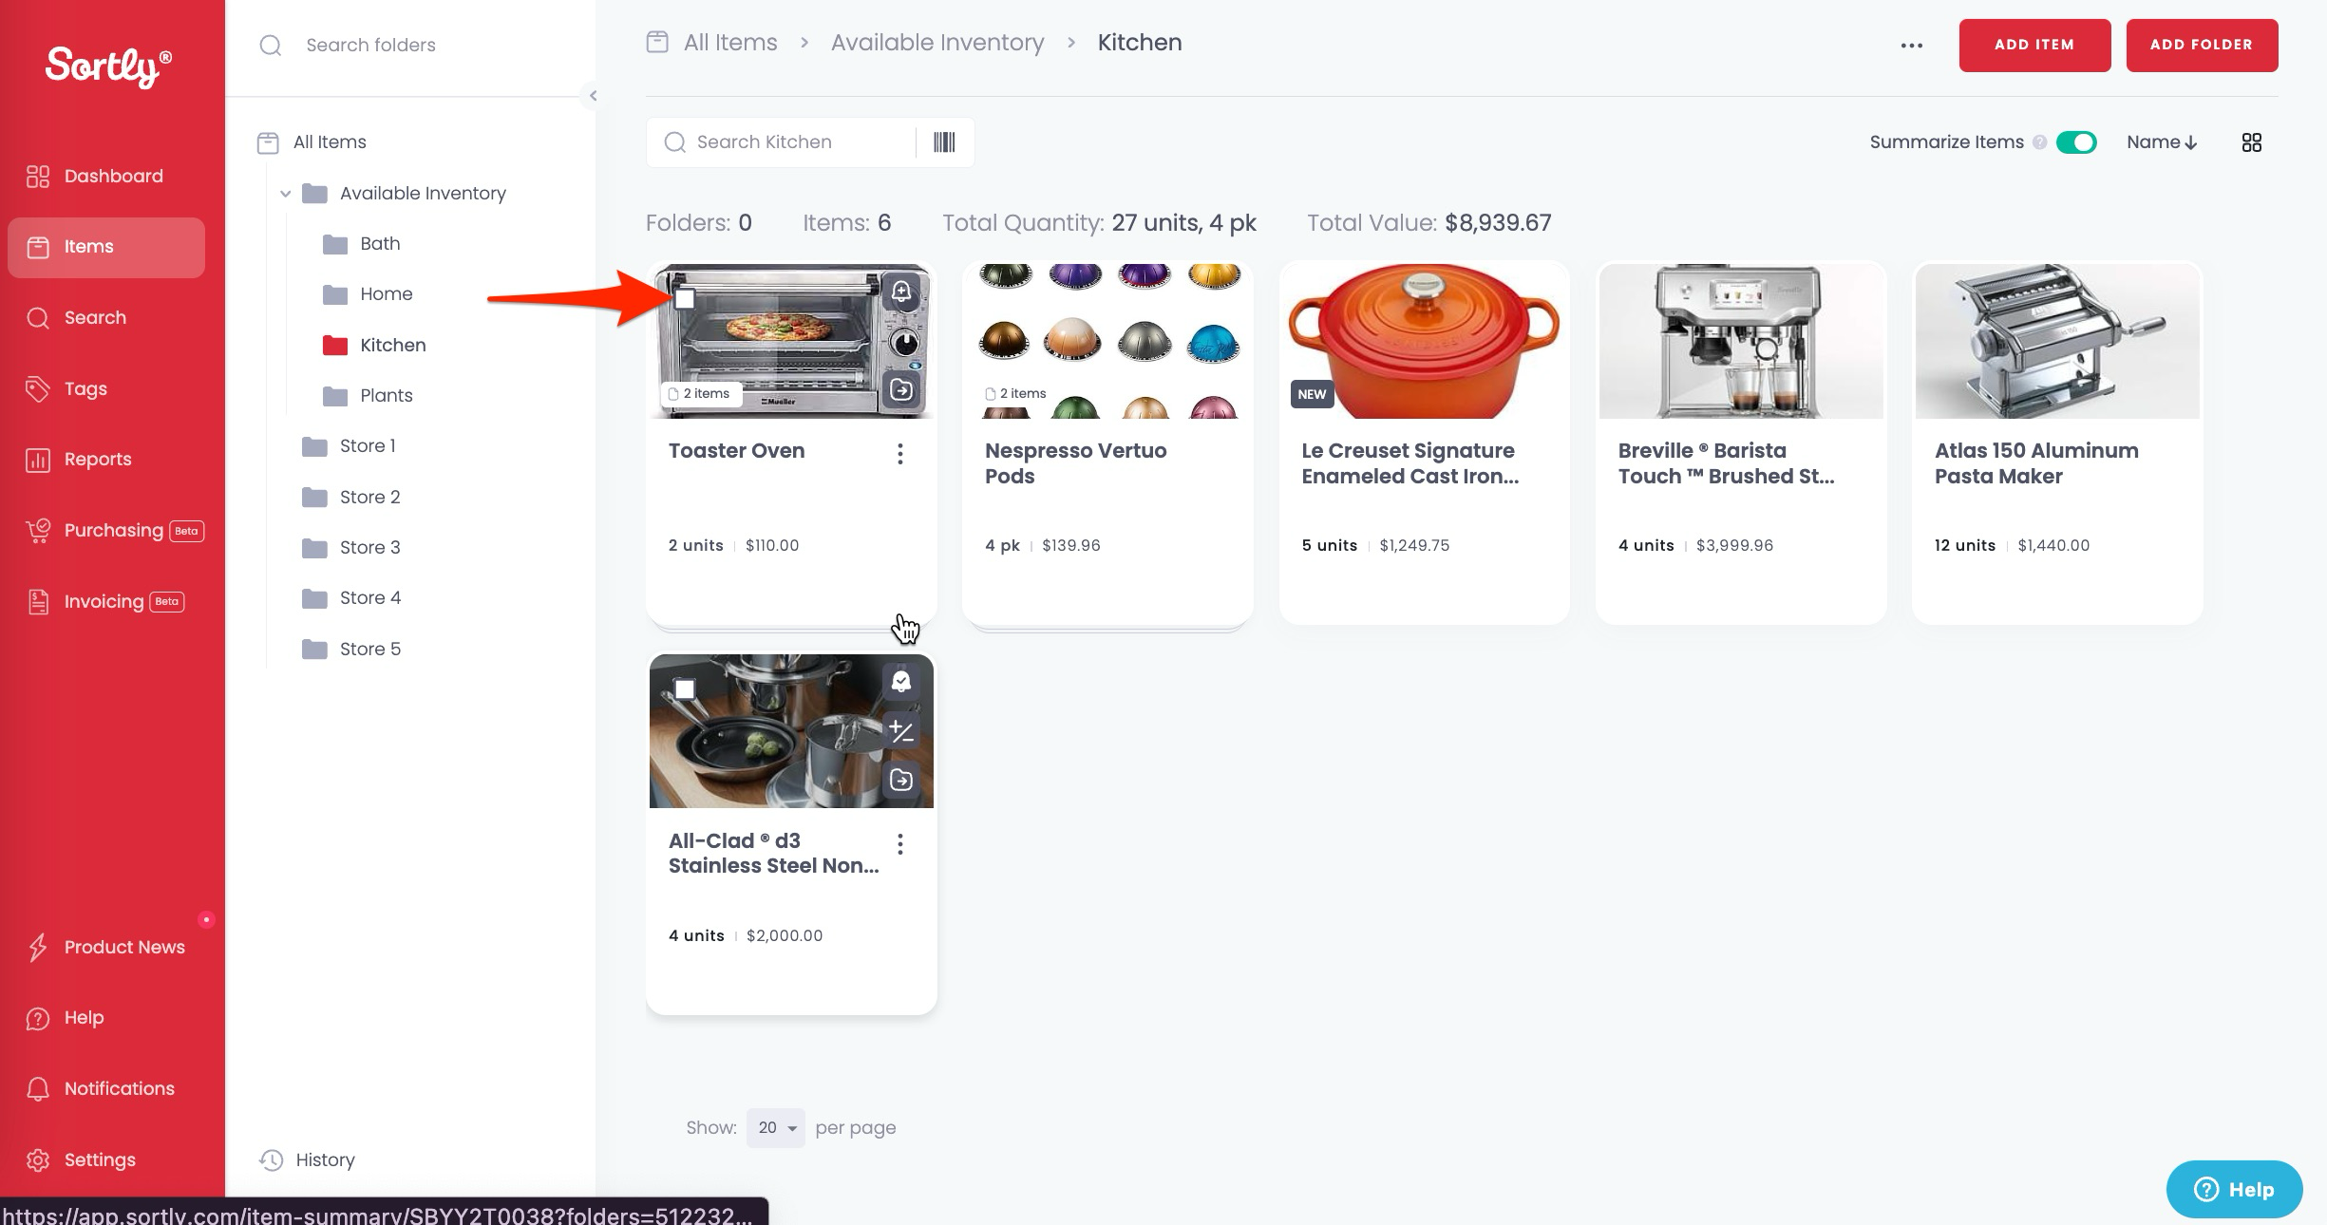The height and width of the screenshot is (1225, 2327).
Task: Set alert on Toaster Oven card
Action: [x=901, y=292]
